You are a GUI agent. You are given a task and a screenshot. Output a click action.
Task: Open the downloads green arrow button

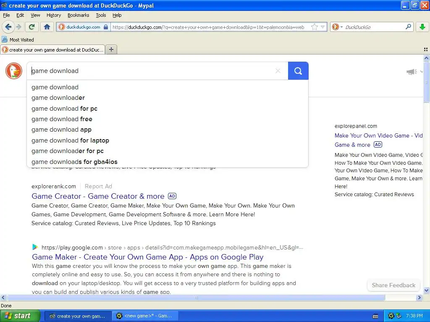[x=422, y=27]
